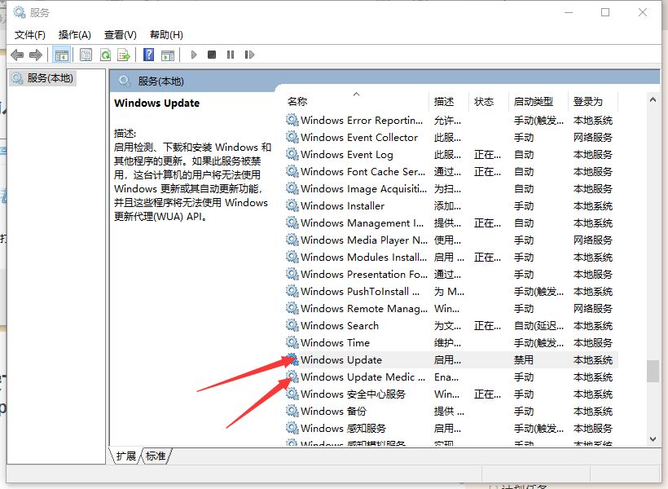The width and height of the screenshot is (668, 489).
Task: Sort by the 描述 column header
Action: tap(449, 101)
